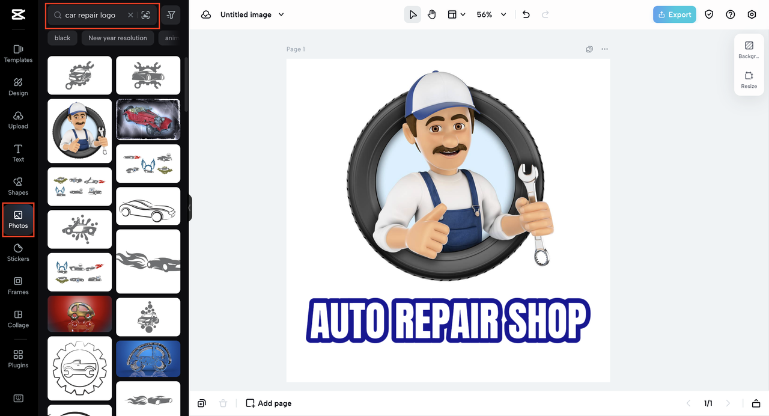Select the Photos sidebar tab
Image resolution: width=769 pixels, height=416 pixels.
pos(18,219)
